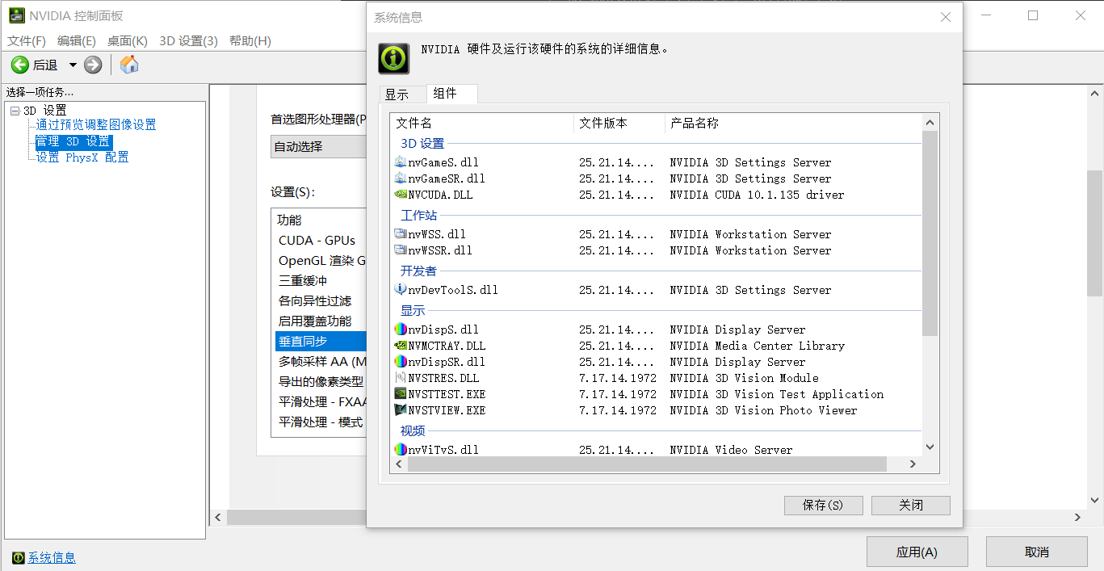This screenshot has width=1104, height=571.
Task: Click the 取消 button
Action: [x=1036, y=552]
